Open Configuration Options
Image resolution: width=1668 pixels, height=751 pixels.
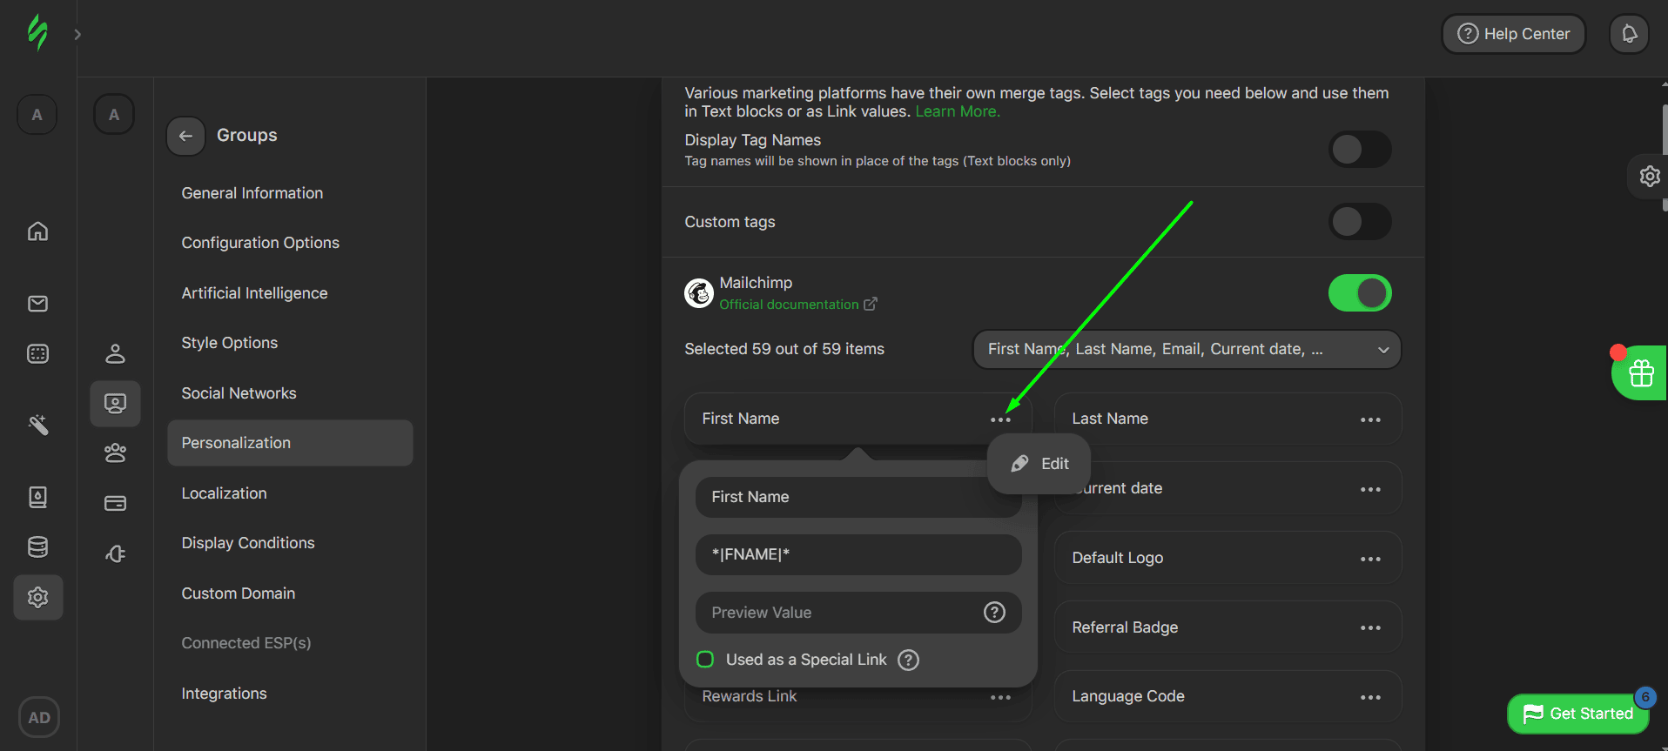(260, 243)
